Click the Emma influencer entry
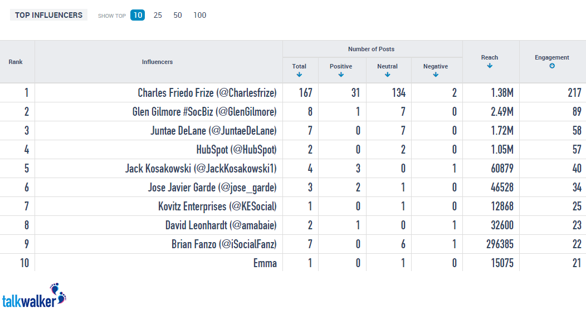This screenshot has height=310, width=586. tap(265, 263)
